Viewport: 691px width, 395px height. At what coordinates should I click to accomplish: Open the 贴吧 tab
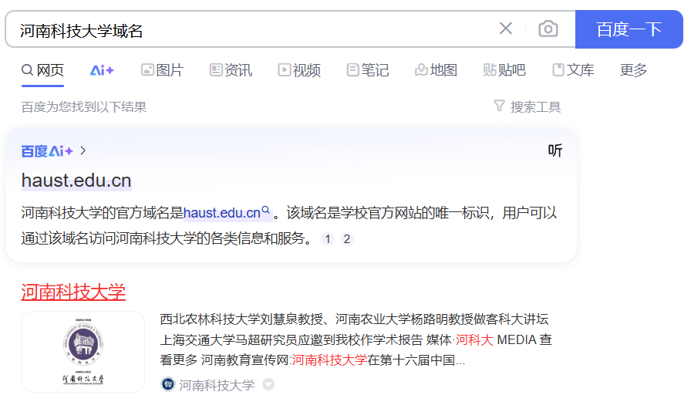click(x=504, y=70)
